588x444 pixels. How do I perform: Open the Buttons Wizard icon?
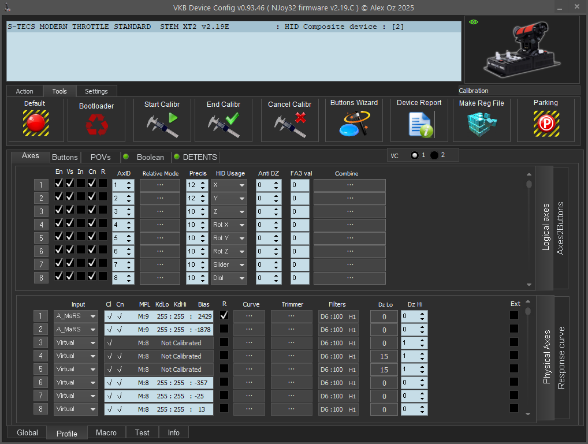click(355, 124)
